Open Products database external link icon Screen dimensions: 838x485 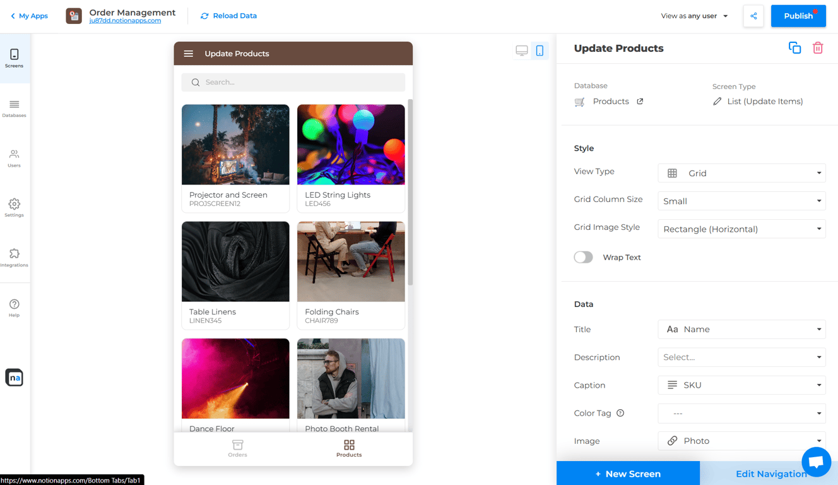click(640, 101)
